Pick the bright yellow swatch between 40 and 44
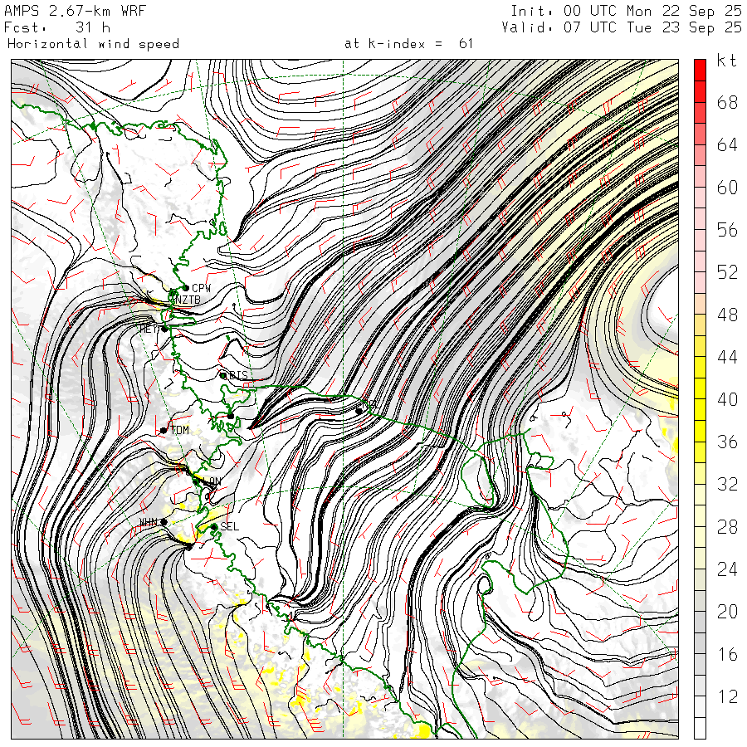Viewport: 747px width, 747px height. pyautogui.click(x=700, y=388)
